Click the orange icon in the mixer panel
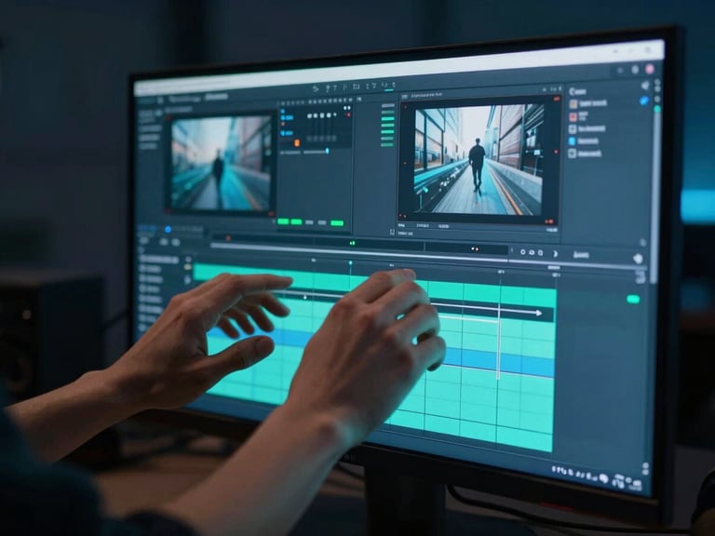715x536 pixels. tap(297, 143)
